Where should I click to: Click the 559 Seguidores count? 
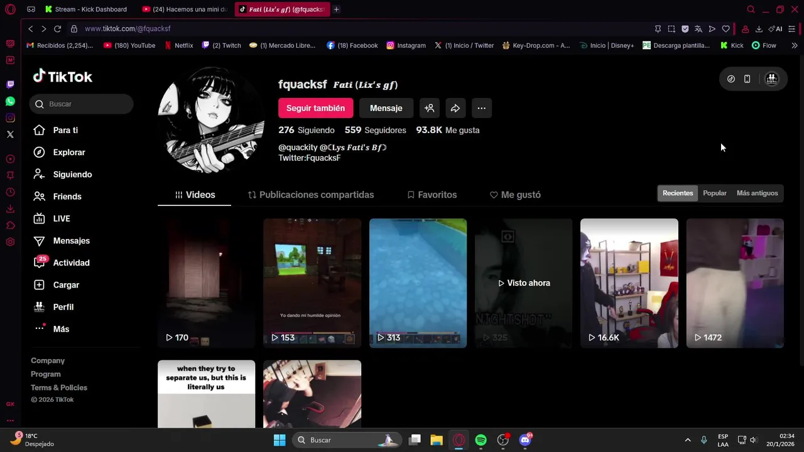tap(375, 130)
